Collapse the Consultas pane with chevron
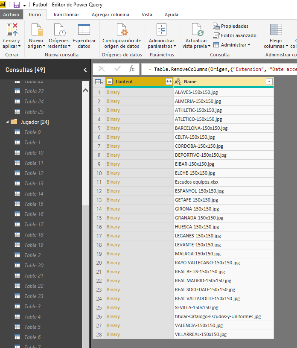Image resolution: width=297 pixels, height=348 pixels. point(85,70)
